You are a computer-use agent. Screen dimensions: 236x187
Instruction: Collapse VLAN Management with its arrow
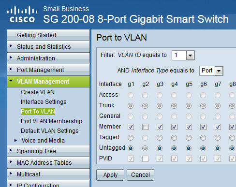click(x=11, y=80)
